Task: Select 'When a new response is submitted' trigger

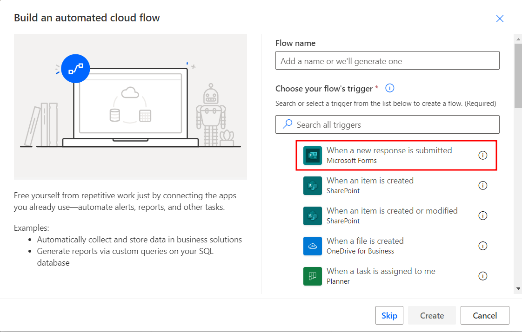Action: pos(396,155)
